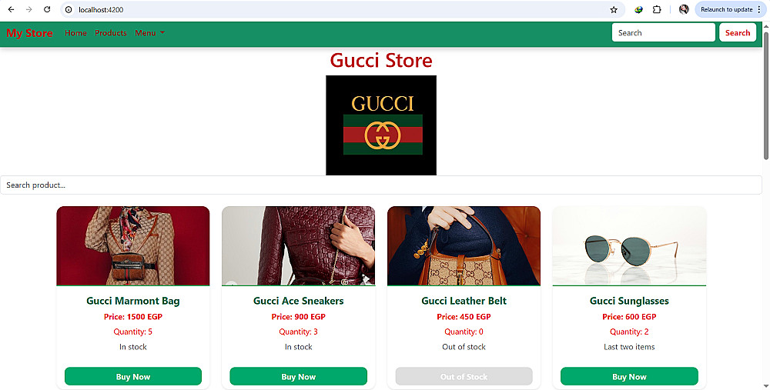The height and width of the screenshot is (390, 770).
Task: Click the My Store brand link
Action: [29, 33]
